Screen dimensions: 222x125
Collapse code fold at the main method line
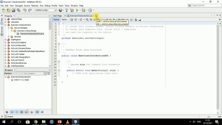tap(59, 70)
